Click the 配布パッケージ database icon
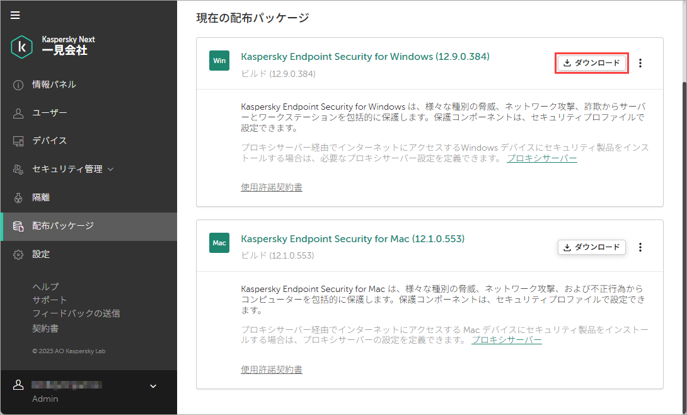Screen dimensions: 687x415 coord(18,226)
